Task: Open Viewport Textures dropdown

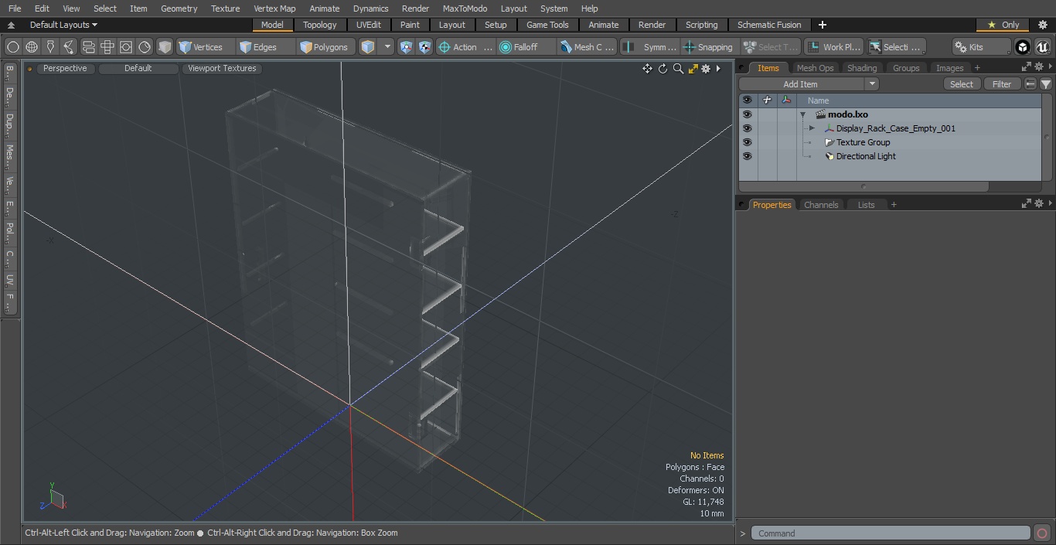Action: 222,68
